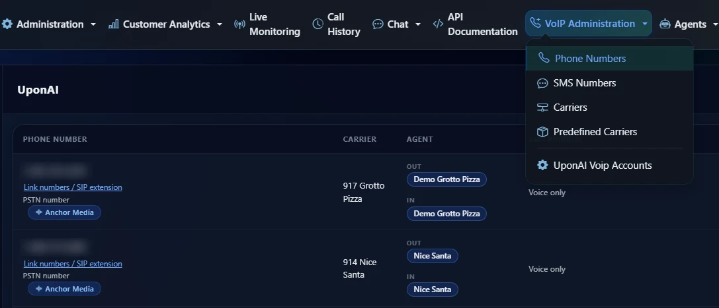The image size is (719, 308).
Task: Open Predefined Carriers menu entry
Action: [609, 132]
